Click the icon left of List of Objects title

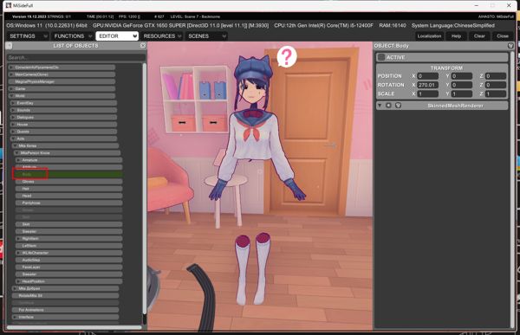(9, 46)
